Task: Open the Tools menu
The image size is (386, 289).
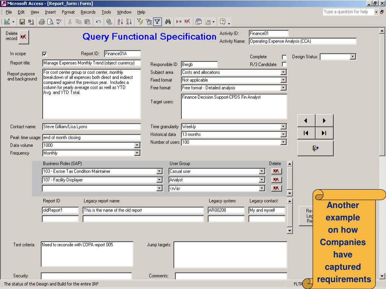Action: pos(106,12)
